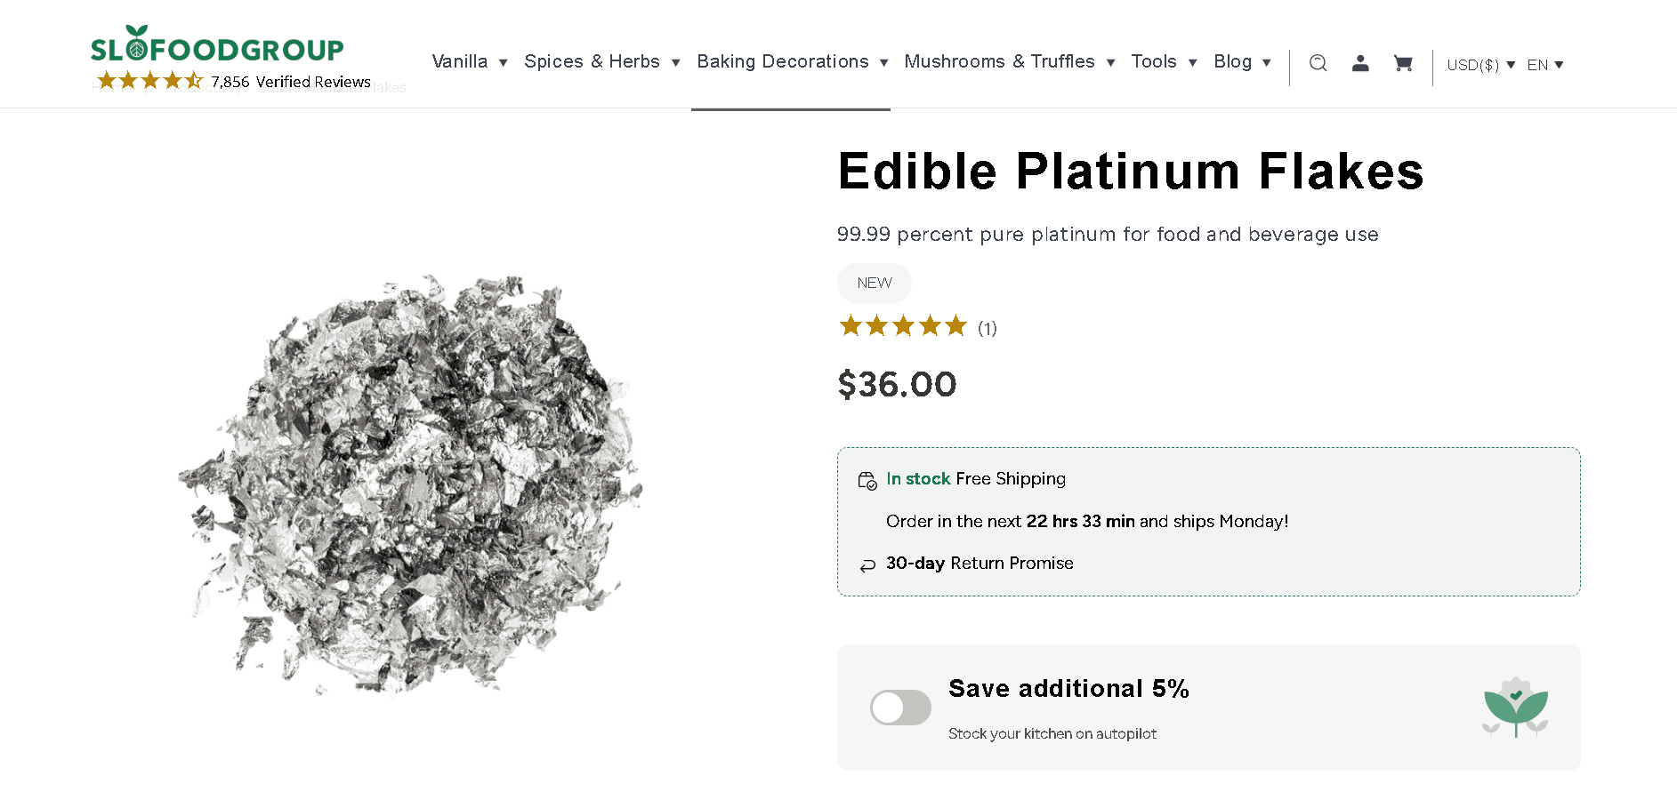Open the Mushrooms & Truffles menu
Screen dimensions: 1677x792
pos(998,61)
